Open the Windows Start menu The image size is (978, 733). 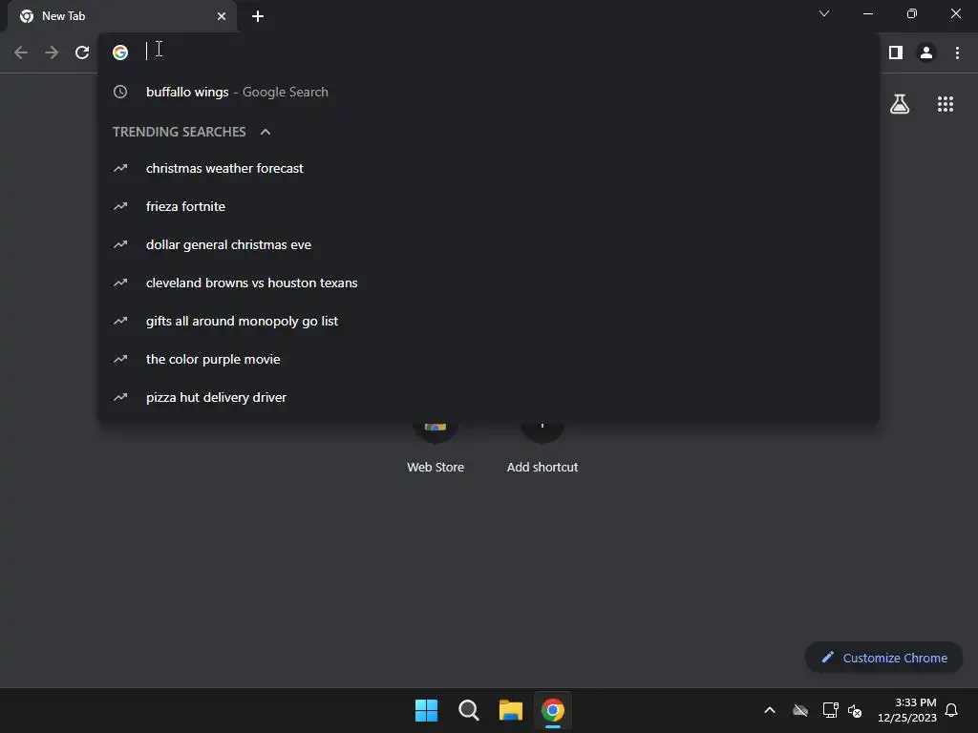[427, 710]
